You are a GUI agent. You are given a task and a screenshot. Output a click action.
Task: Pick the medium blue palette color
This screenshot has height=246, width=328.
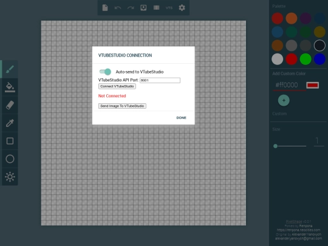pos(278,32)
